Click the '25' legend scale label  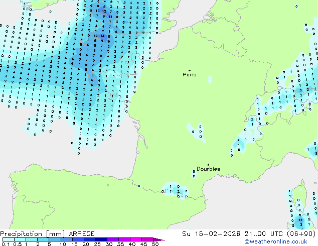(x=97, y=244)
